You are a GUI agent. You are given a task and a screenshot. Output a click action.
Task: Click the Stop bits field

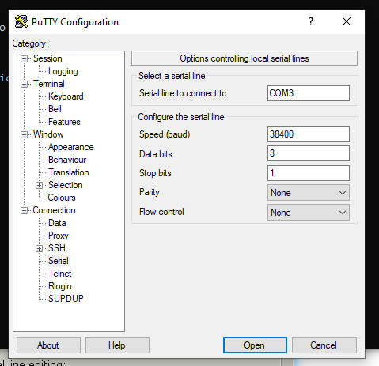tap(309, 173)
